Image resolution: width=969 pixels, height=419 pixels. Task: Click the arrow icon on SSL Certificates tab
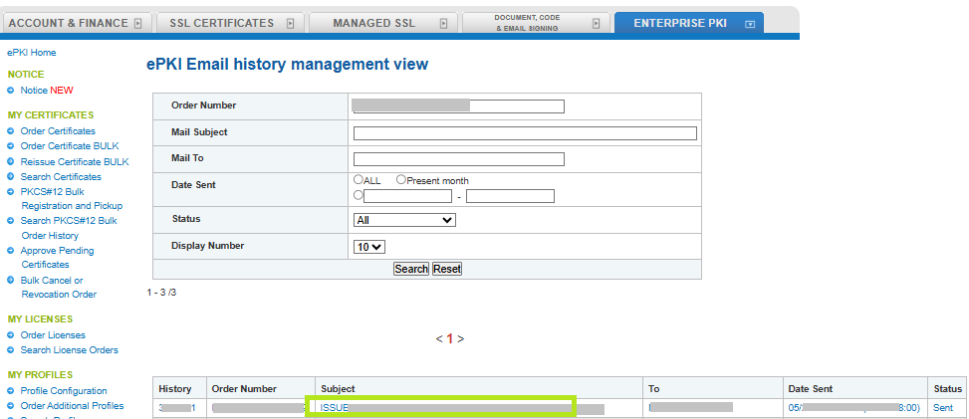pyautogui.click(x=291, y=24)
